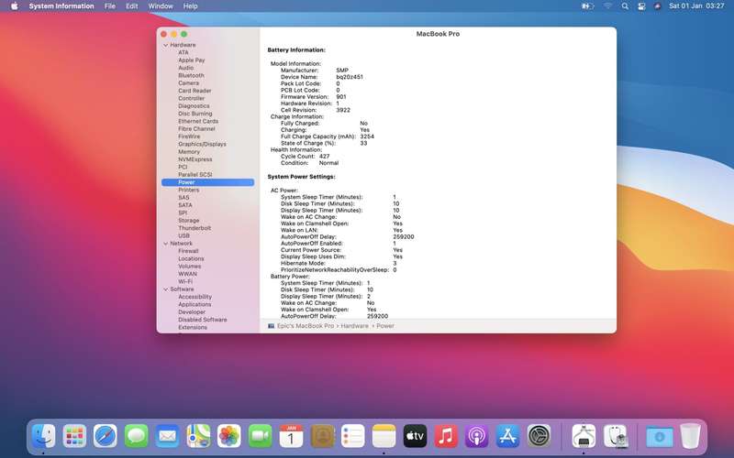Viewport: 734px width, 458px height.
Task: Open Mail app in Dock
Action: coord(167,436)
